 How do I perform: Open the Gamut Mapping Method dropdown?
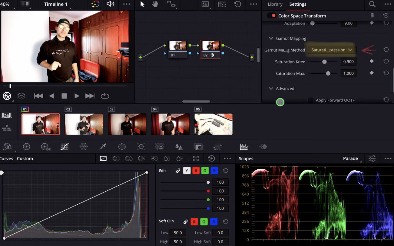(x=331, y=50)
